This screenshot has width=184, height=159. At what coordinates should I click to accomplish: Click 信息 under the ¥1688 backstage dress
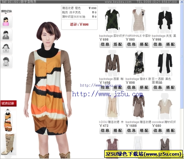pos(131,131)
